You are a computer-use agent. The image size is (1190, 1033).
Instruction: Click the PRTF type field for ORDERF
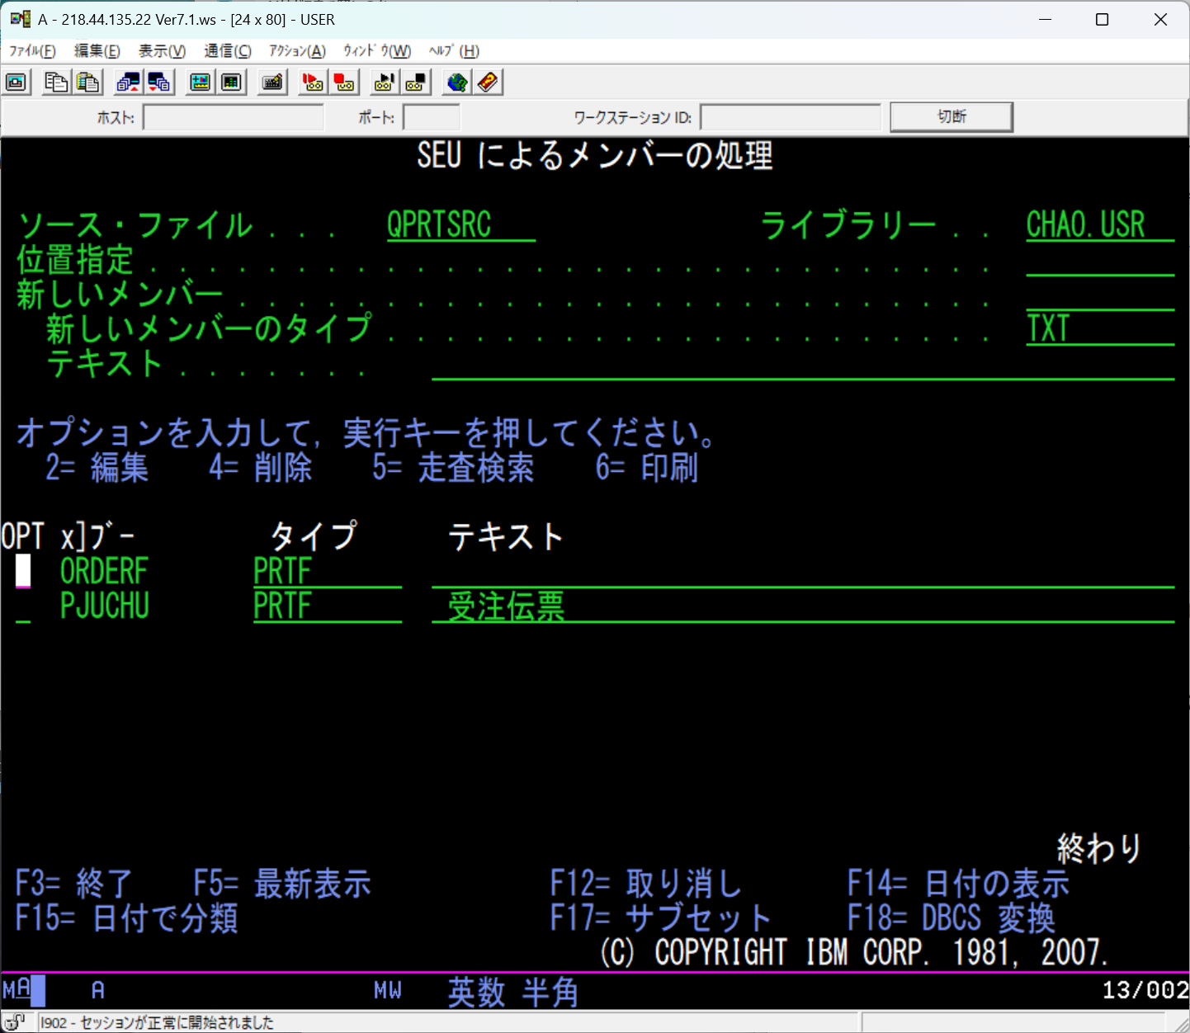328,571
